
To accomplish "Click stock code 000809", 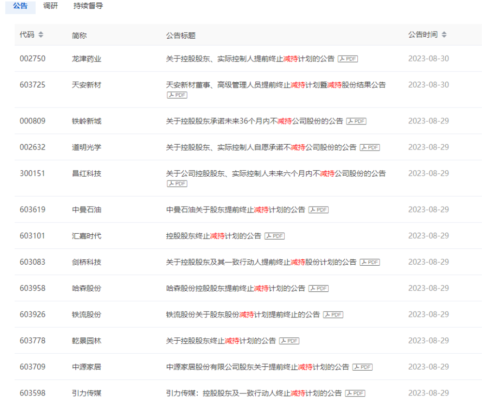I will 32,121.
